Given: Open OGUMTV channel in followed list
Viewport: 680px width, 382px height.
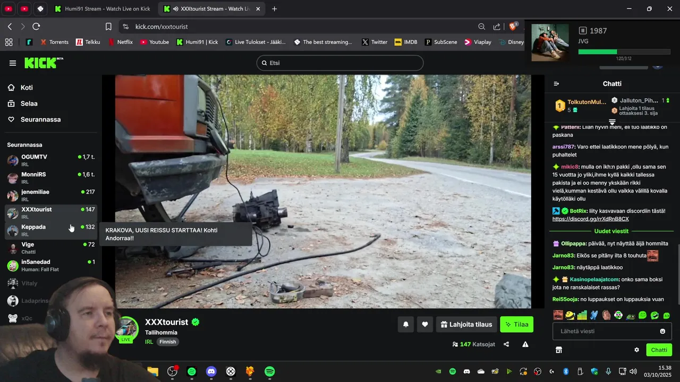Looking at the screenshot, I should [51, 160].
